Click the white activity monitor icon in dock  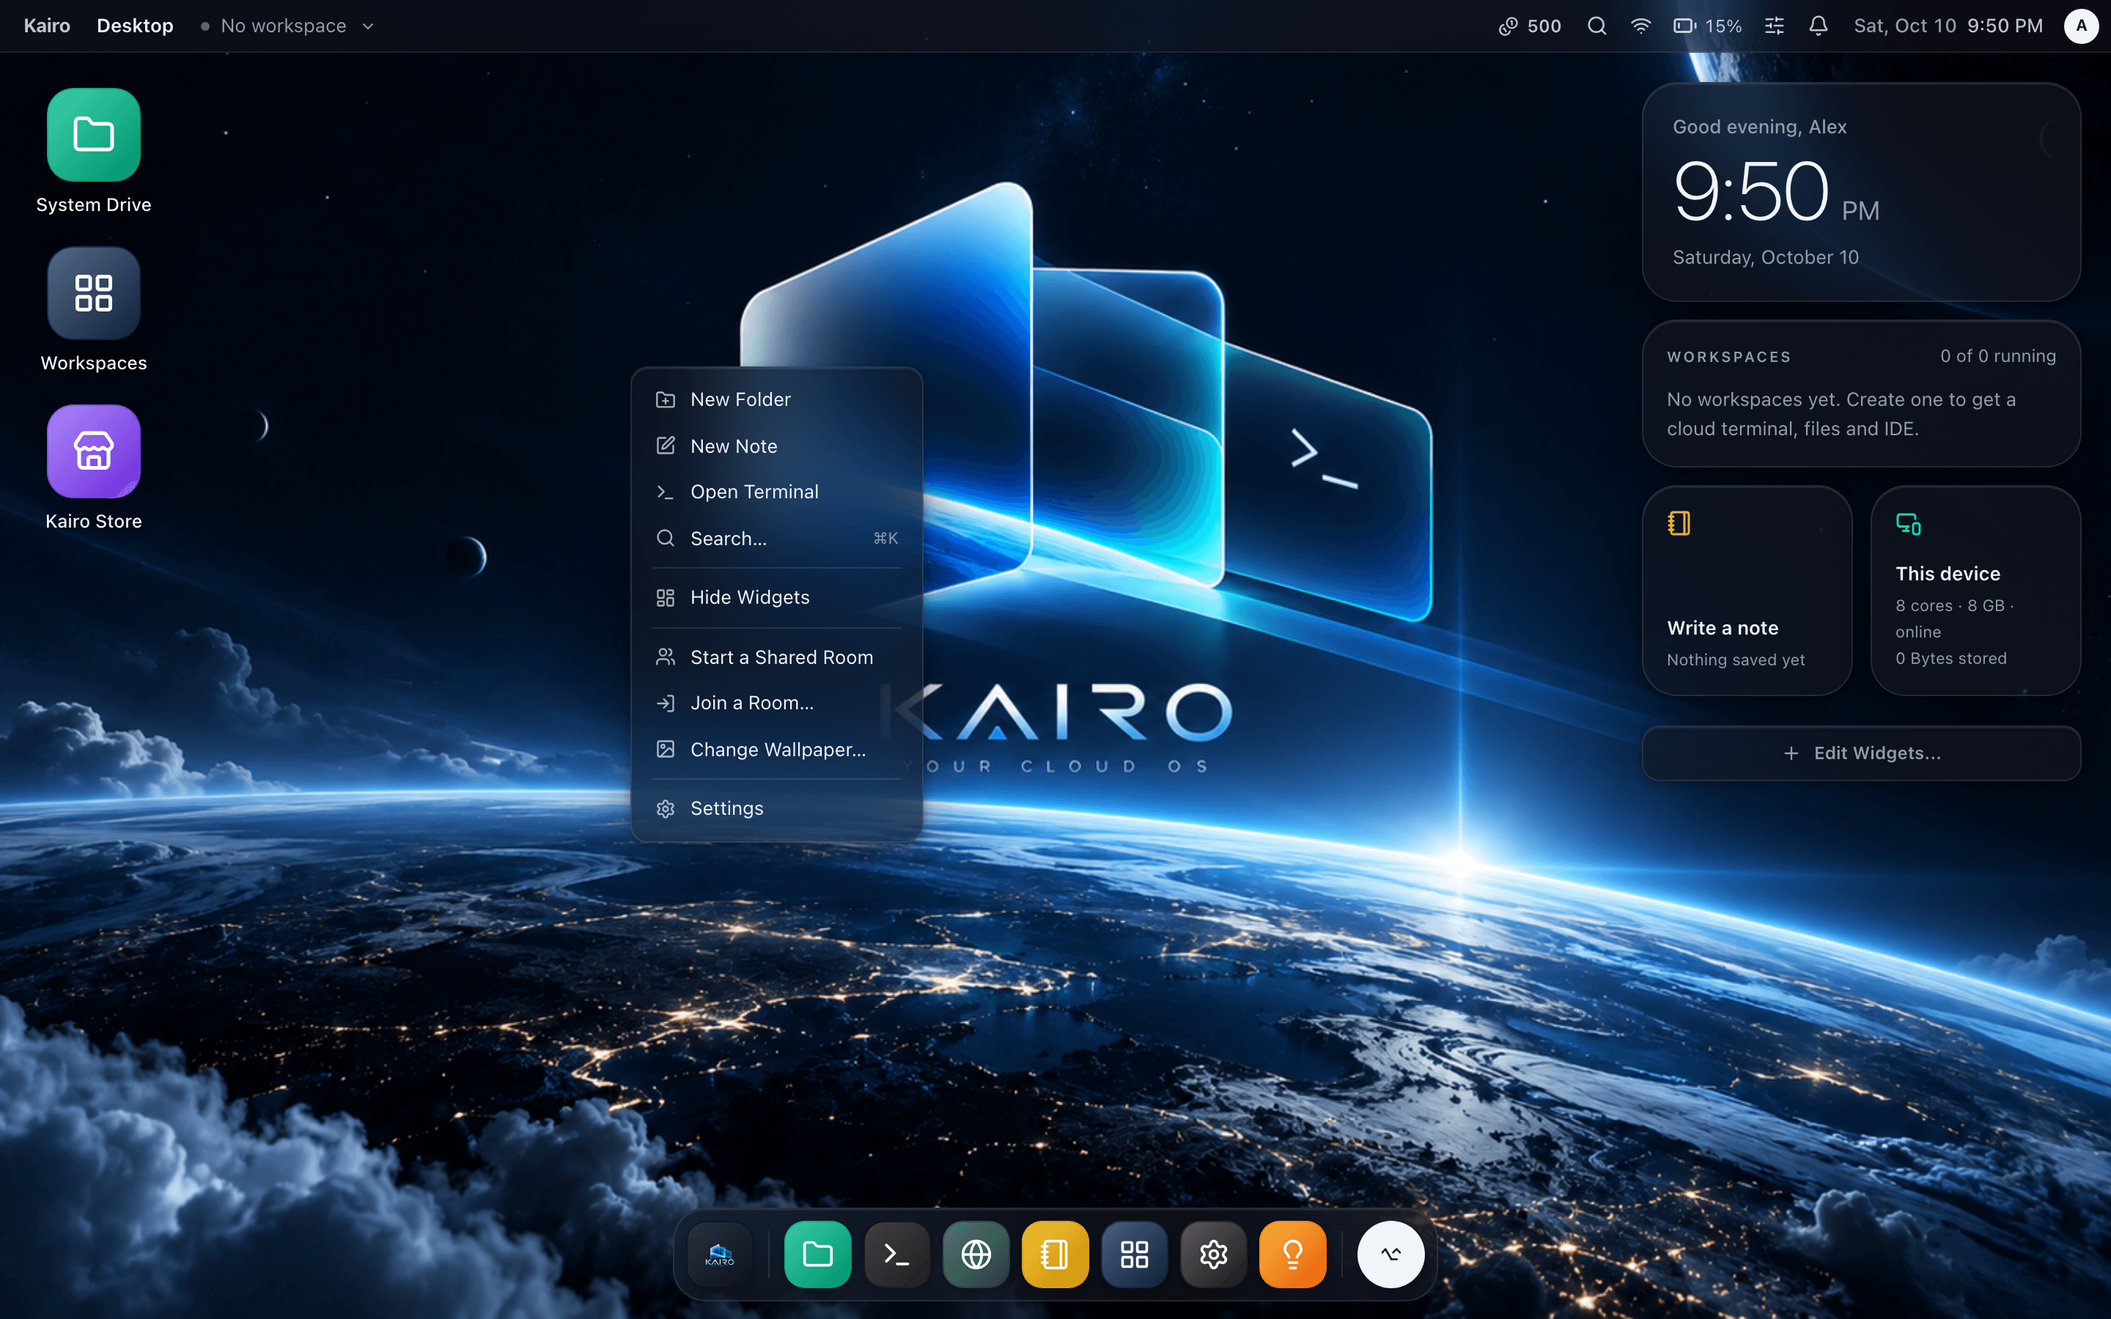(x=1390, y=1255)
